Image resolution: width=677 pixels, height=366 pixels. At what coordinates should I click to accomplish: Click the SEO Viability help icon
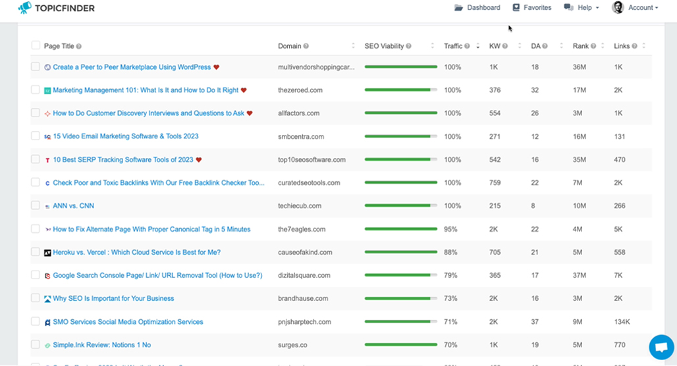[x=408, y=46]
